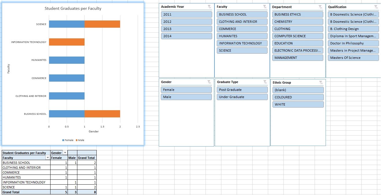The height and width of the screenshot is (195, 381).
Task: Click the blue Female legend swatch
Action: (63, 140)
